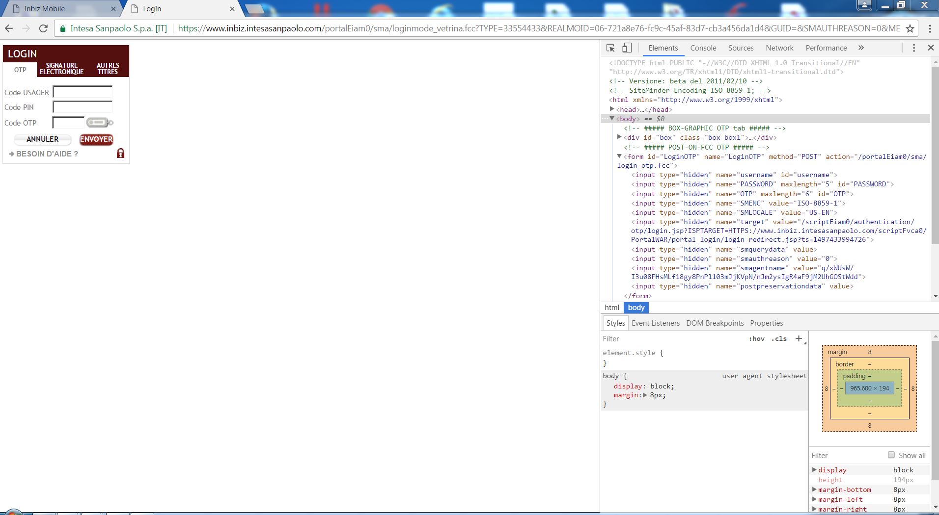Open Chrome menu with three dots
Viewport: 939px width, 515px height.
tap(930, 28)
